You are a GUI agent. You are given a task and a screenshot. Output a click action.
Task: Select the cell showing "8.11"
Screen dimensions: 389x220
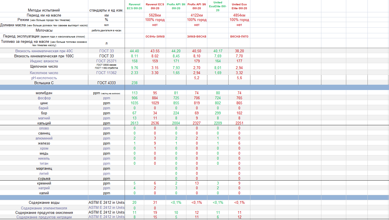coord(134,56)
